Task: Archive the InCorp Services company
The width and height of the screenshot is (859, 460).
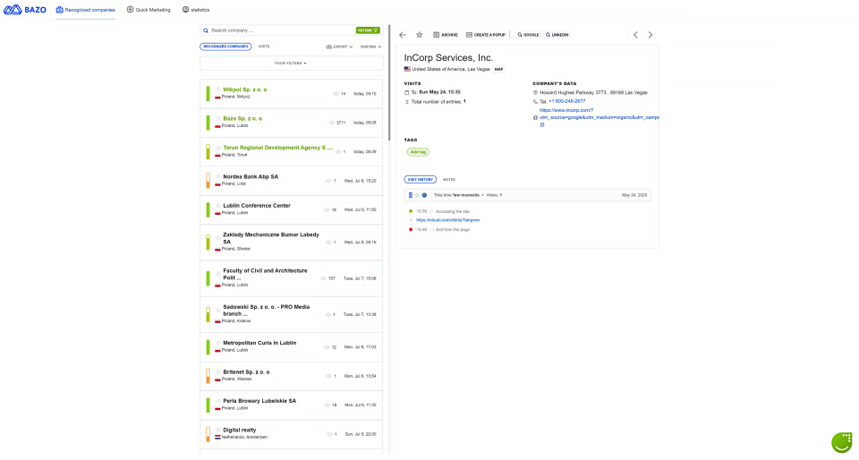Action: 446,35
